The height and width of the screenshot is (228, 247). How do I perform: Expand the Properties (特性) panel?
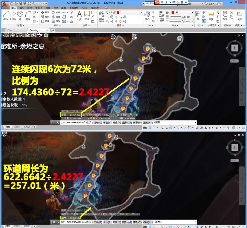[175, 25]
